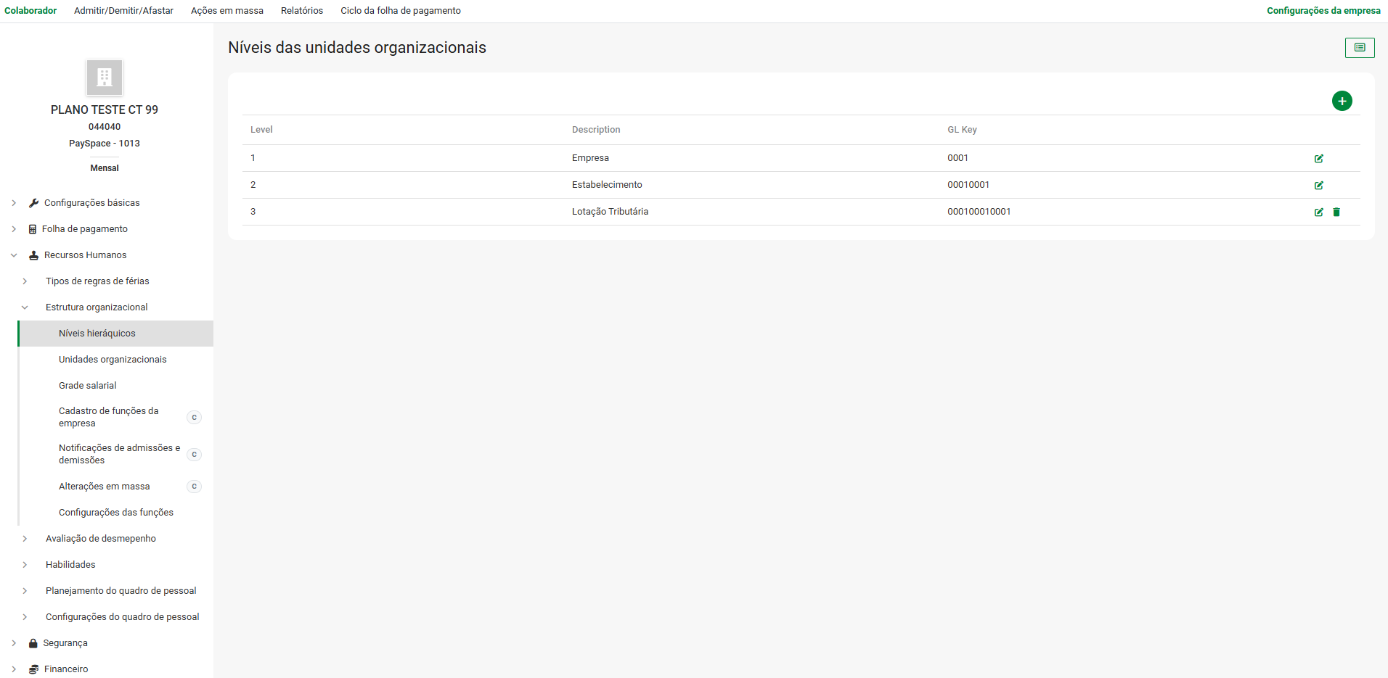Open the Relatórios menu
The width and height of the screenshot is (1388, 678).
point(302,11)
